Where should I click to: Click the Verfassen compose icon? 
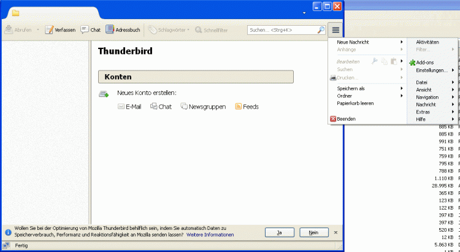tap(49, 29)
